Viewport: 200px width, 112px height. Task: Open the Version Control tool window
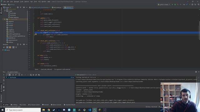coord(34,105)
